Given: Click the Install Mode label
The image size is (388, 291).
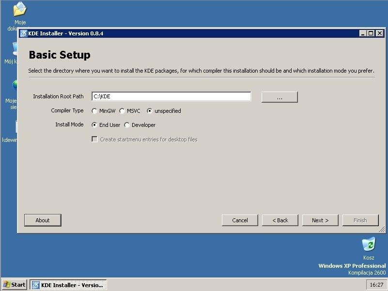Looking at the screenshot, I should (69, 124).
